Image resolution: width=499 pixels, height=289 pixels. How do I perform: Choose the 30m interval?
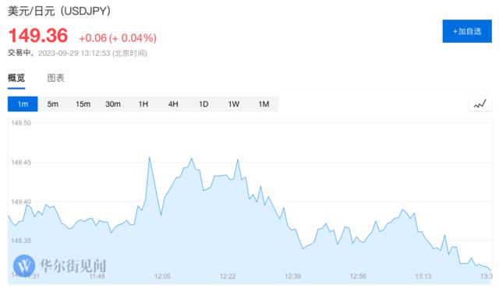[113, 104]
